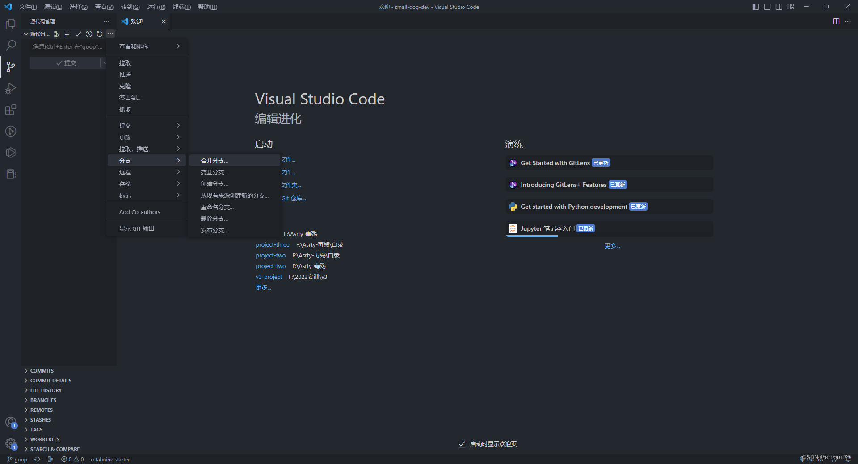The image size is (858, 464).
Task: Select the Source Control activity bar icon
Action: click(x=11, y=67)
